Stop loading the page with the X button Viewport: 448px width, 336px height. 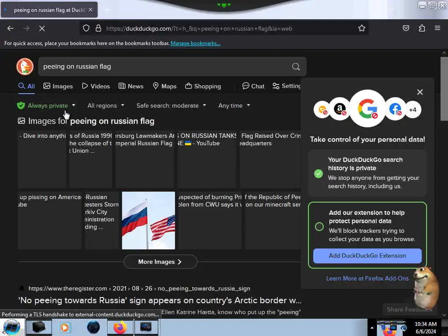tap(42, 28)
